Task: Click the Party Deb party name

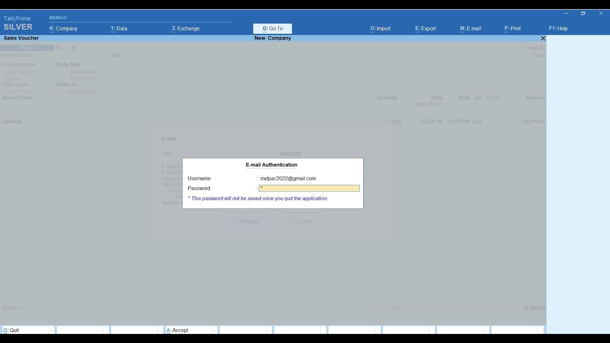Action: (x=68, y=65)
